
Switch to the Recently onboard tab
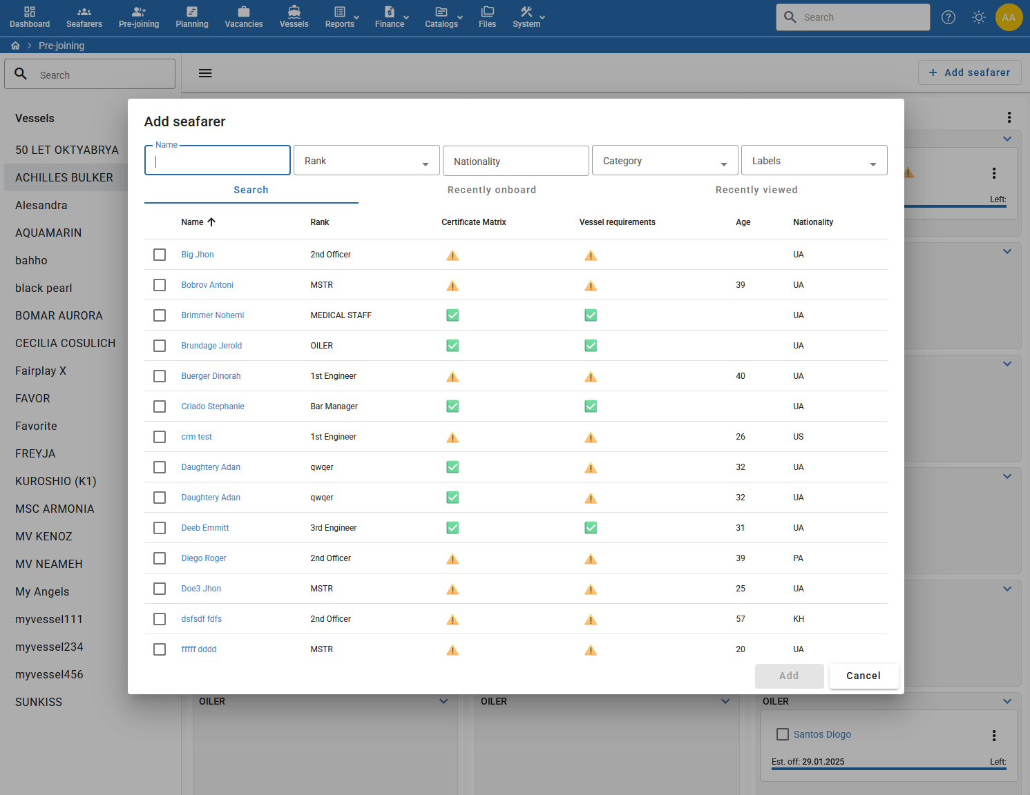tap(492, 190)
